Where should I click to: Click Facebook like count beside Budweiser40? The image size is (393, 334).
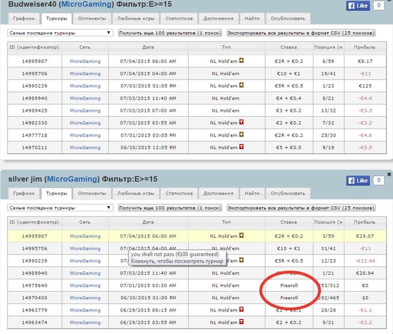tap(379, 5)
